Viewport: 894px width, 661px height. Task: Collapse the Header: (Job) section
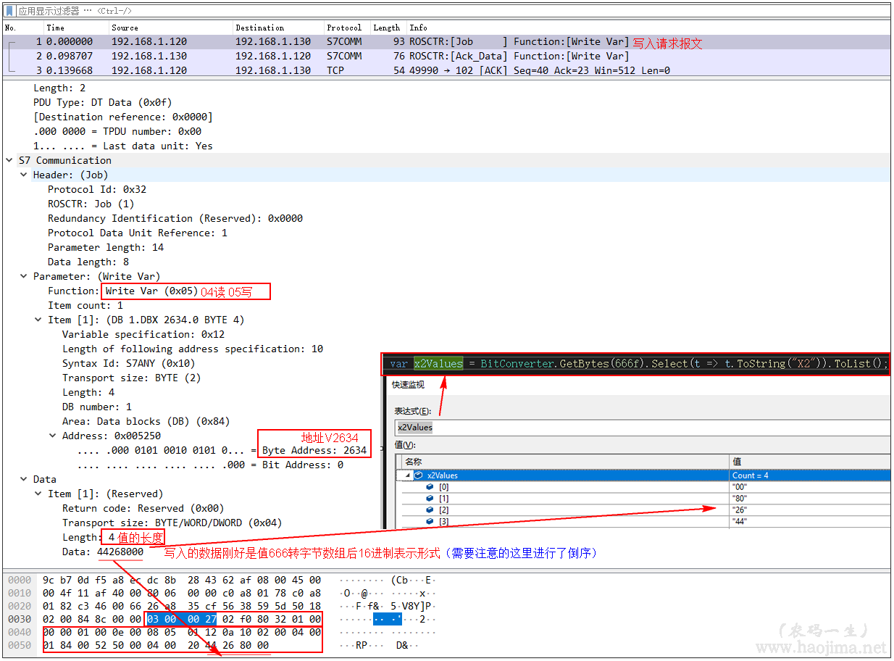click(x=23, y=175)
